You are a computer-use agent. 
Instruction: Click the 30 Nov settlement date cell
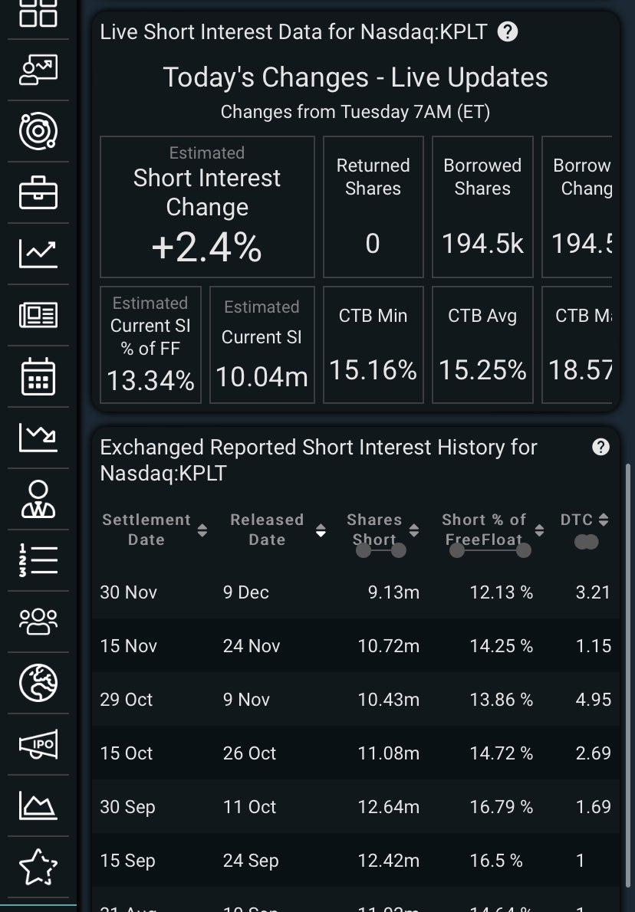[x=129, y=592]
